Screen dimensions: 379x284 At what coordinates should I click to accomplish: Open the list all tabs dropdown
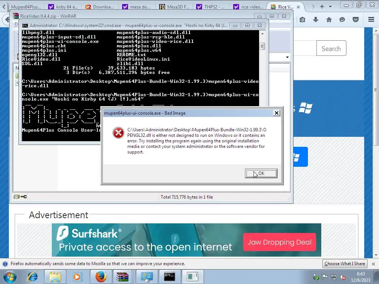(330, 7)
